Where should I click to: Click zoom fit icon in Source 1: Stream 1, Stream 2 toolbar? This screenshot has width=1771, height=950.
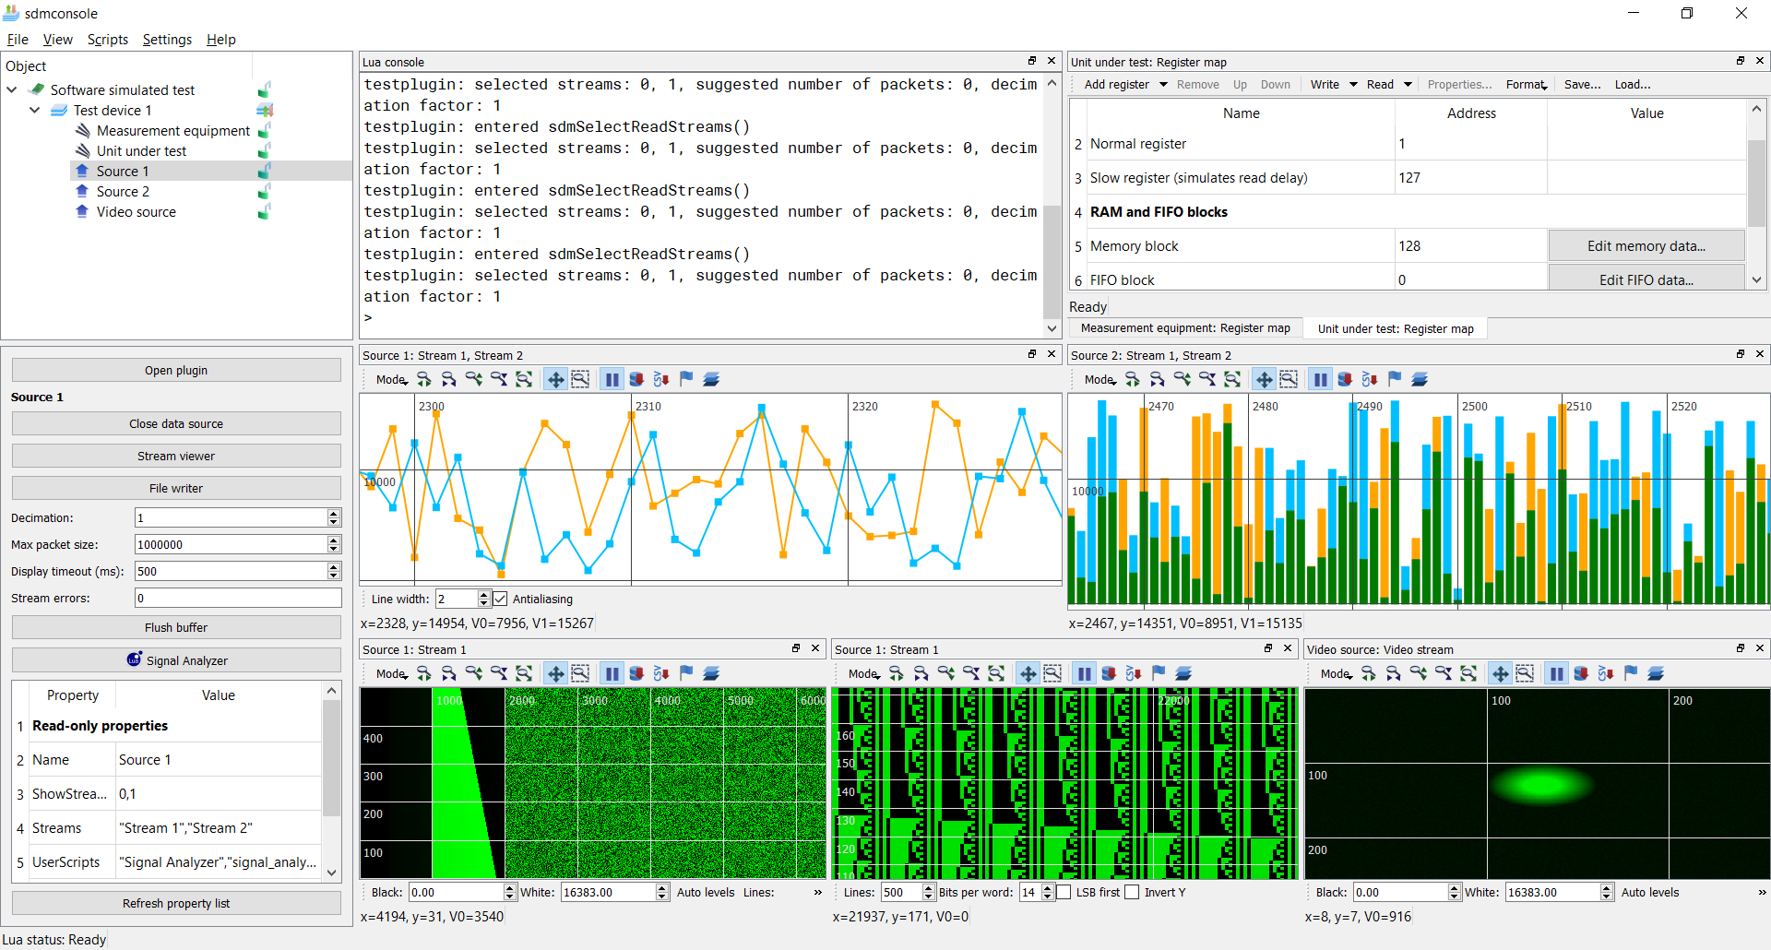click(524, 379)
